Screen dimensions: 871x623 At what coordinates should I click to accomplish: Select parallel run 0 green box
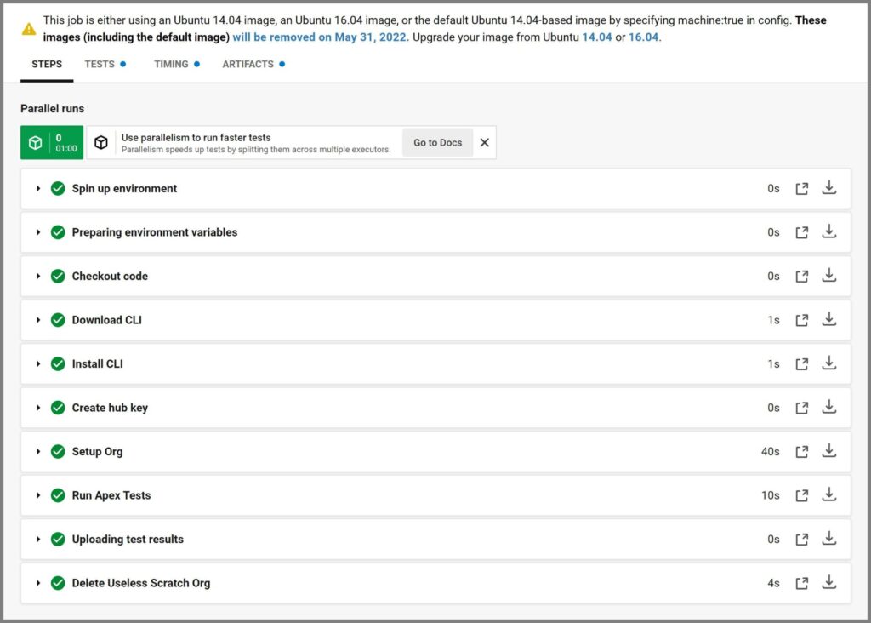52,143
